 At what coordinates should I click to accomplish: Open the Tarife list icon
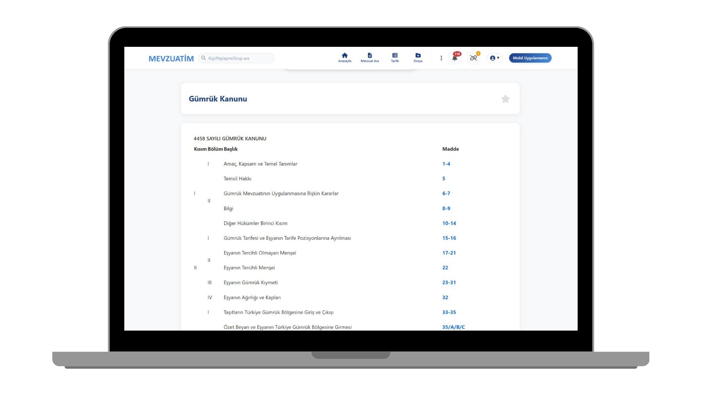pos(395,57)
